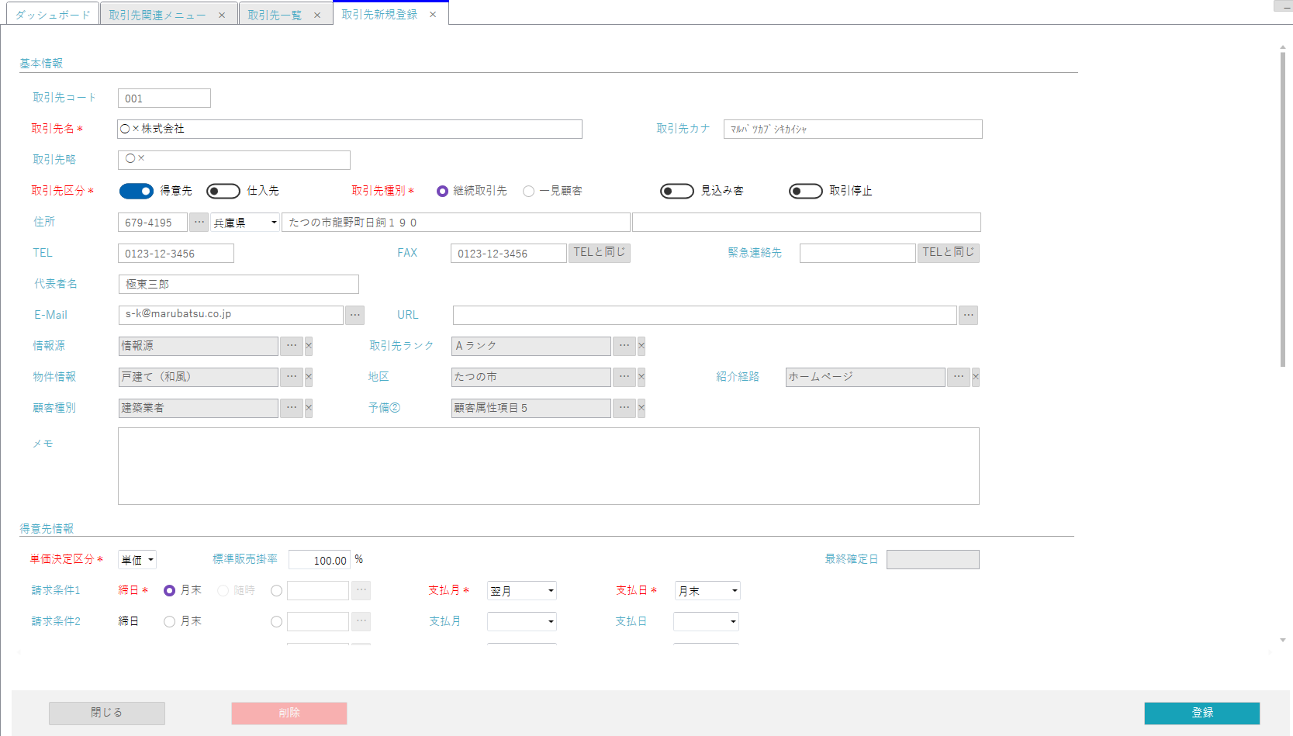Click the 標準販売掛率 input field
The height and width of the screenshot is (736, 1293).
click(x=320, y=560)
